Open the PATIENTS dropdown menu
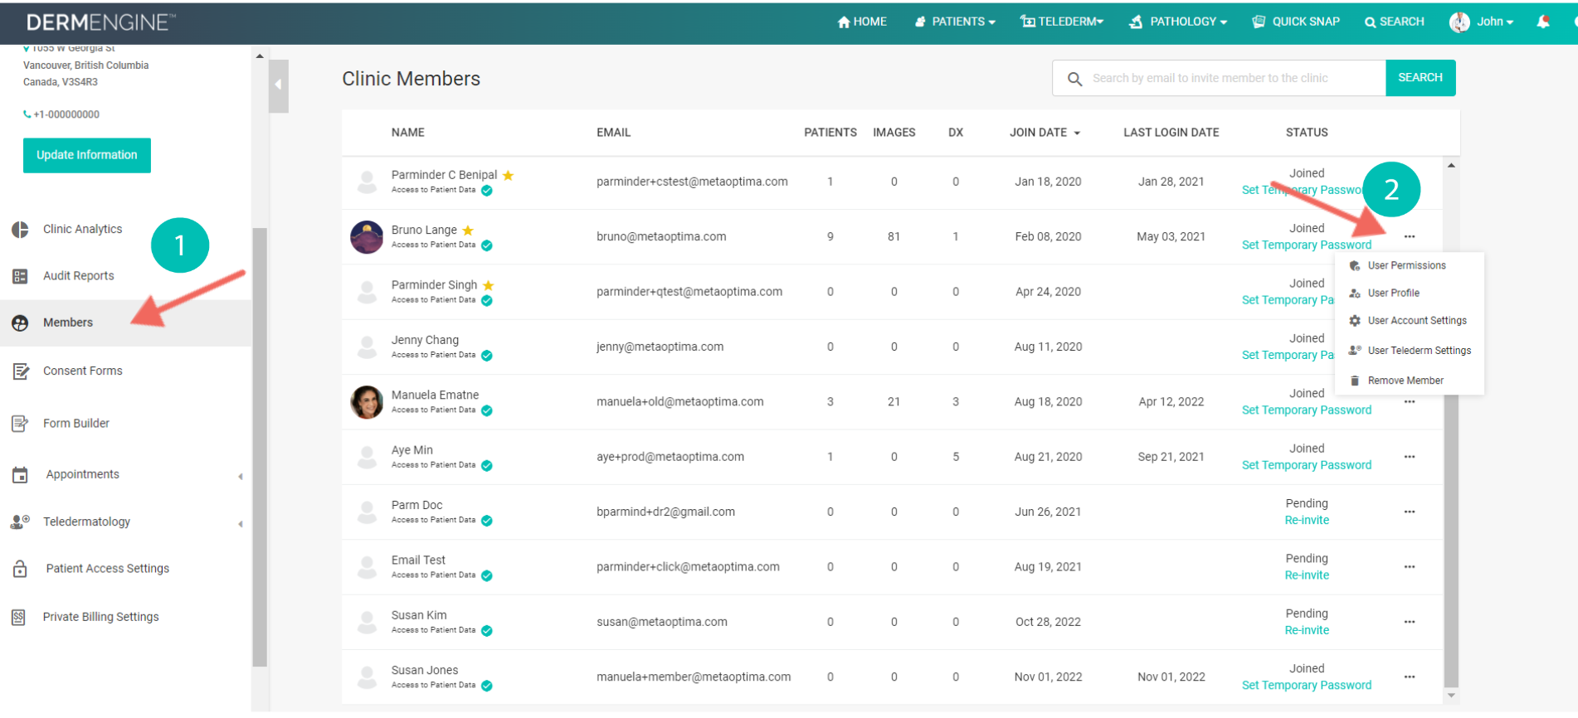 (954, 22)
